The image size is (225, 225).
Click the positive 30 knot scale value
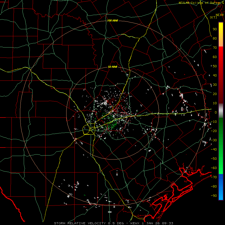click(215, 85)
